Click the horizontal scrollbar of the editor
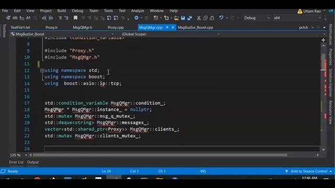Image resolution: width=335 pixels, height=188 pixels. 160,155
